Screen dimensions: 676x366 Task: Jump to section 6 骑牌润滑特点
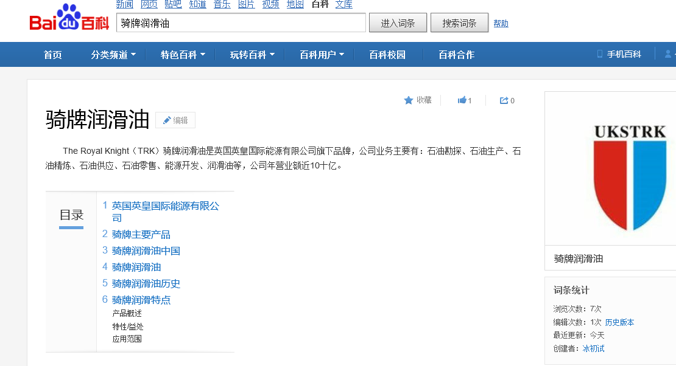pos(141,300)
